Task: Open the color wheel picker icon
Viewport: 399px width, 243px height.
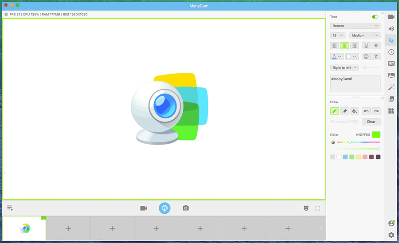Action: point(333,142)
